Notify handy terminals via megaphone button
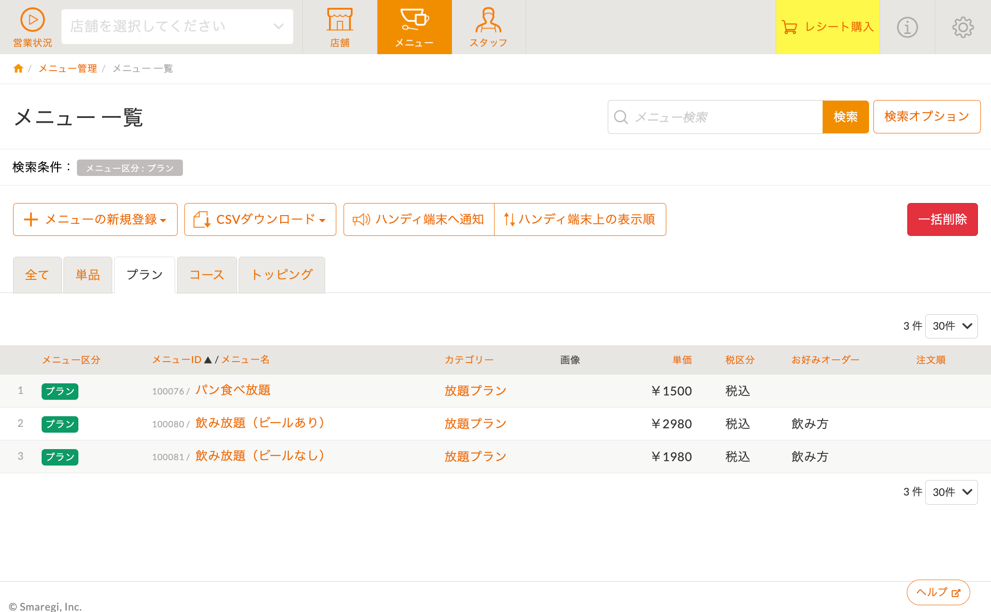 pos(419,219)
